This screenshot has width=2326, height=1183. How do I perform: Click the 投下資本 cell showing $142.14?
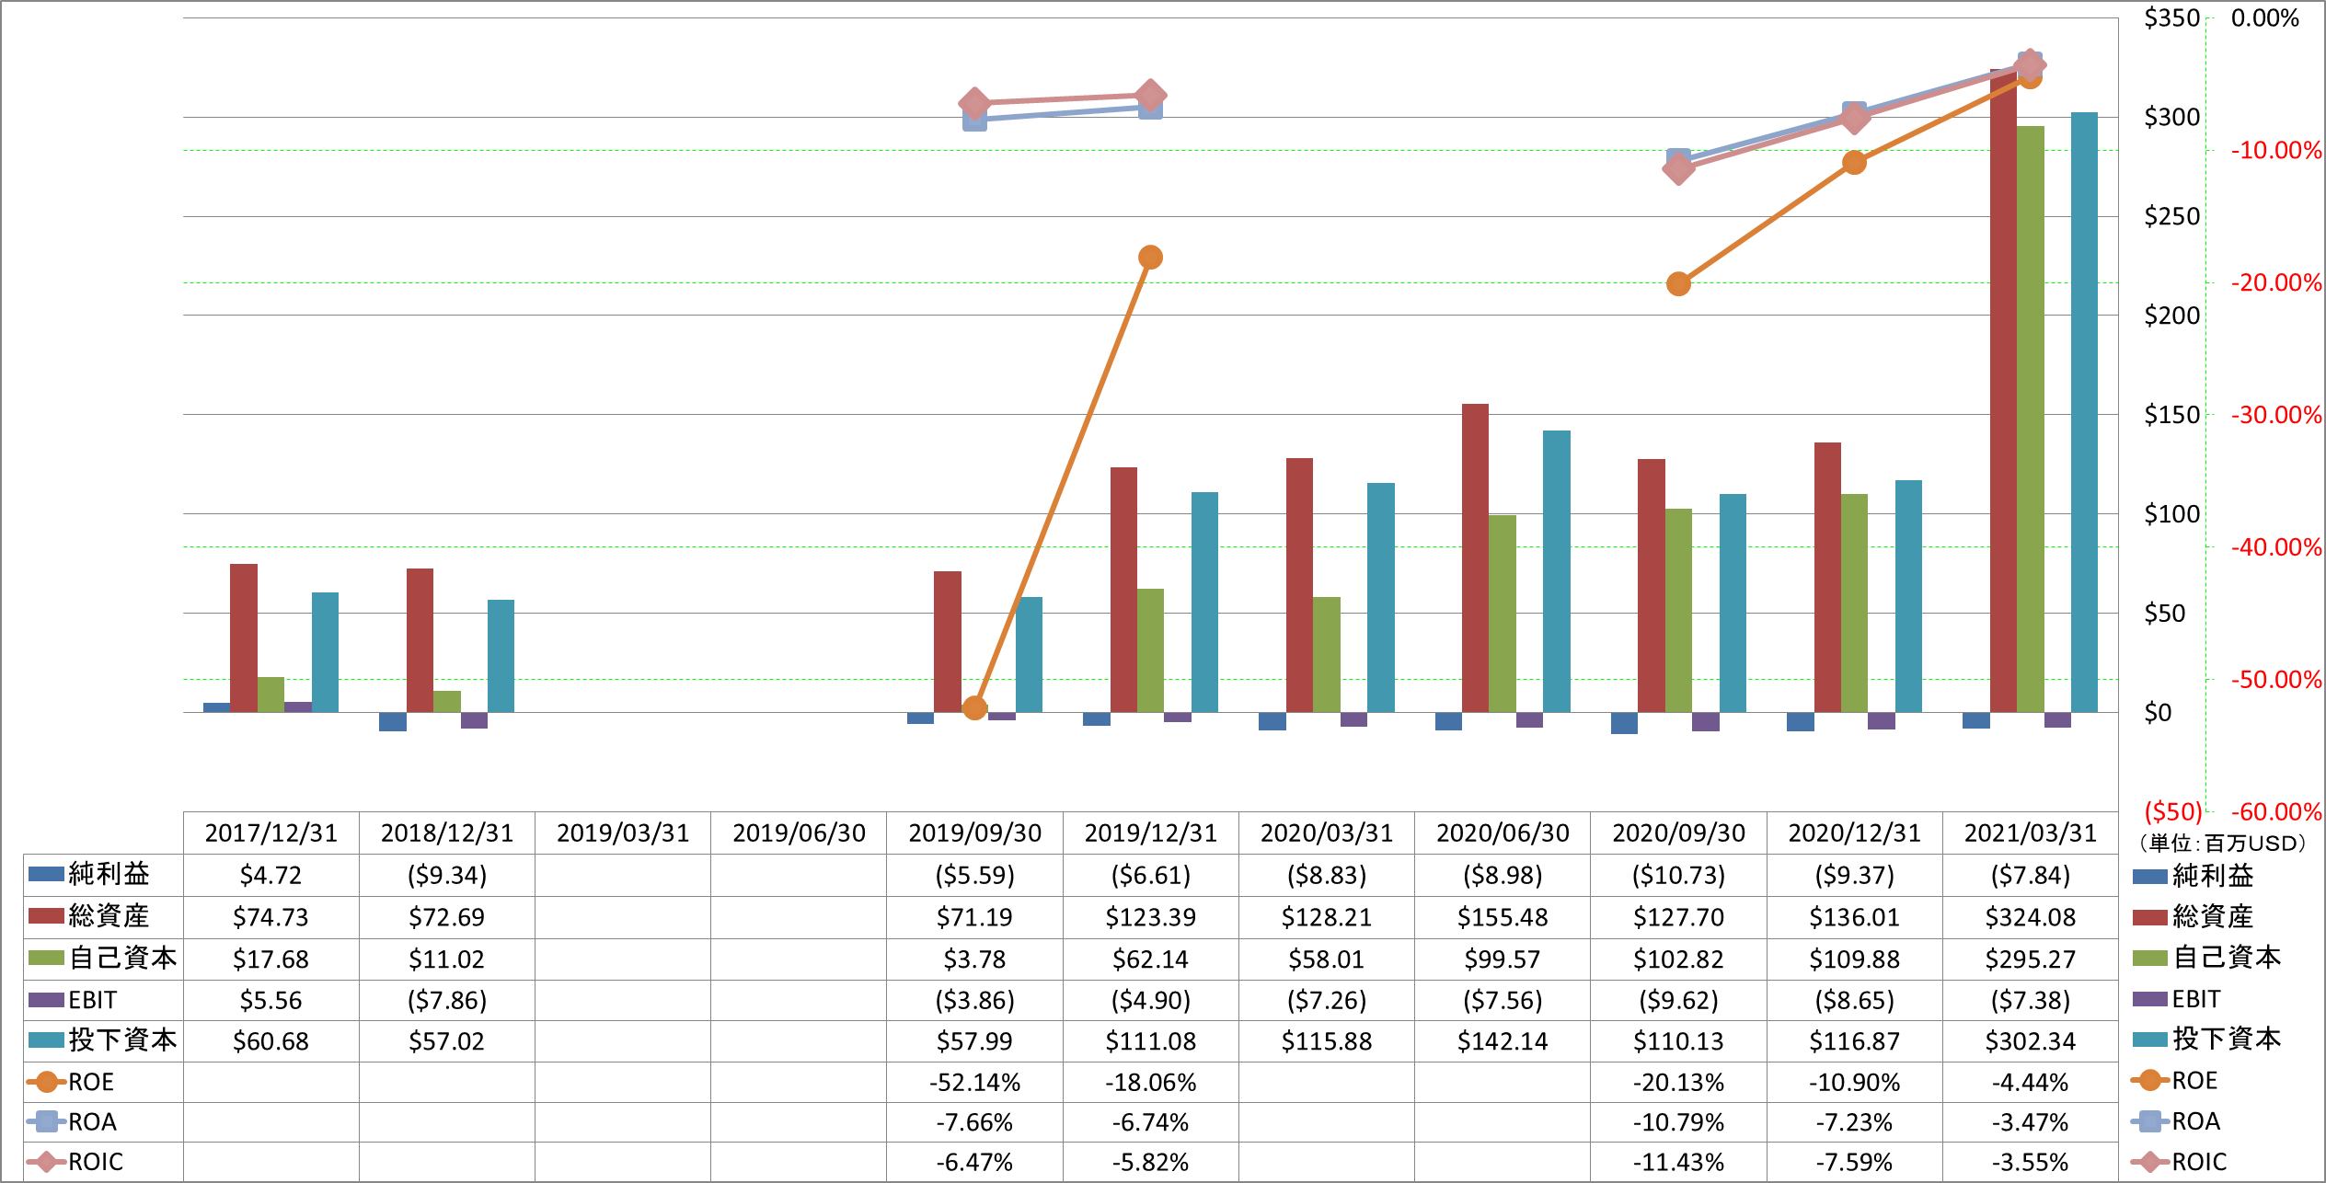coord(1503,1041)
